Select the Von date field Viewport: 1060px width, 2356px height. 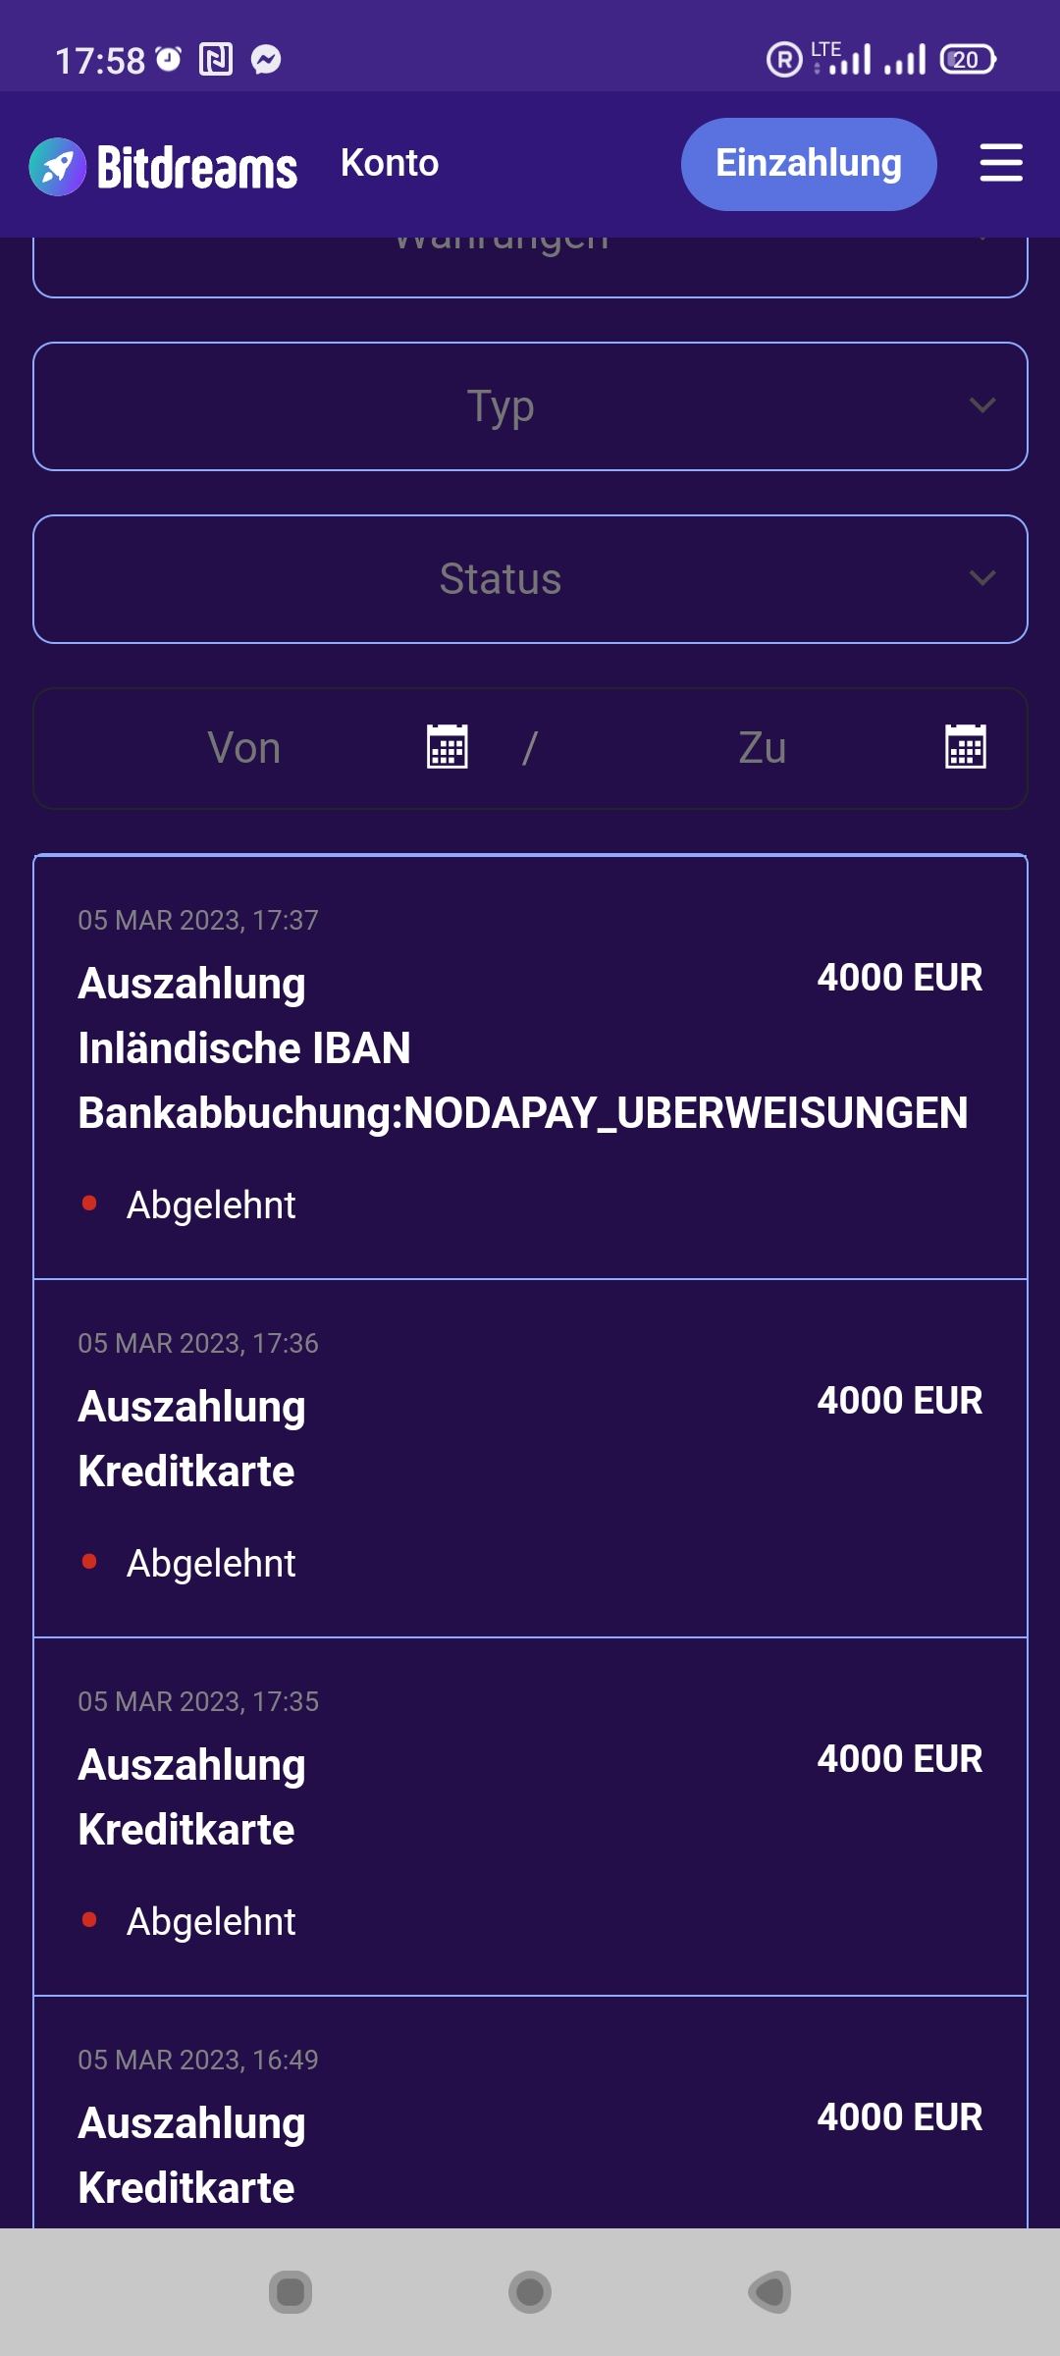click(x=280, y=748)
